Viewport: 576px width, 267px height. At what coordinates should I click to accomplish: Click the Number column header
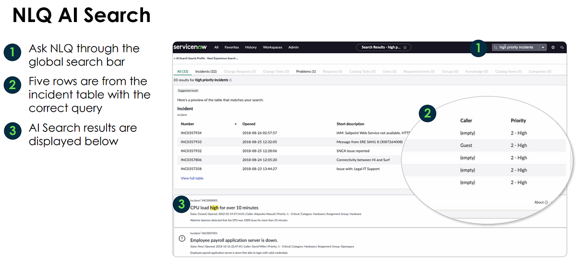(187, 124)
